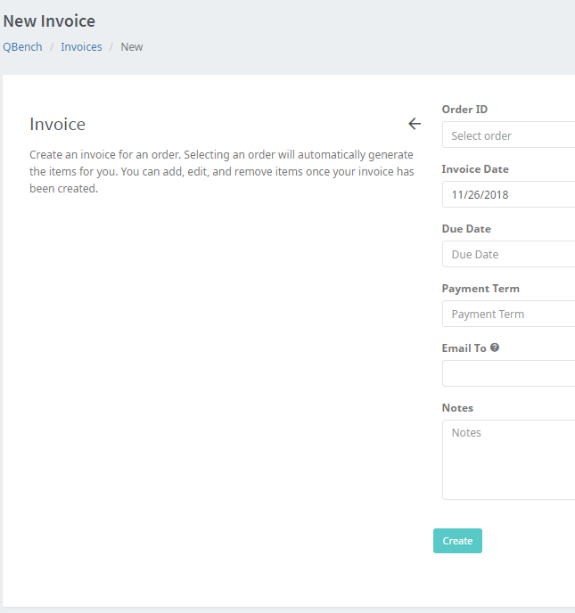Click the back arrow icon beside Invoice

(x=414, y=124)
